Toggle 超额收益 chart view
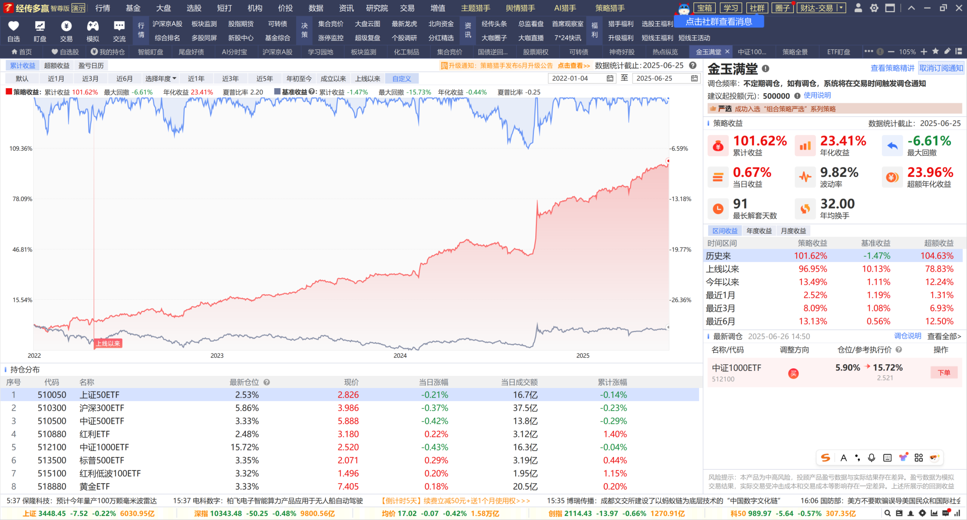 point(57,66)
